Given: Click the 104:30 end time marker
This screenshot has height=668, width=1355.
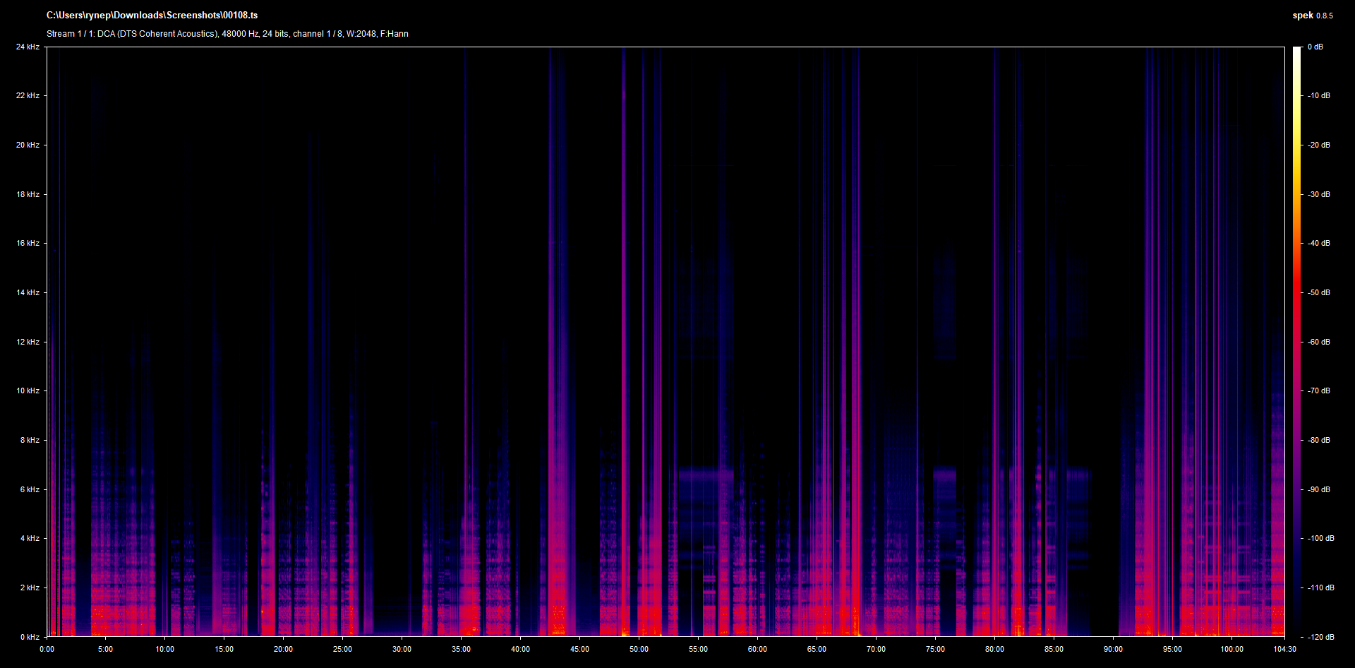Looking at the screenshot, I should click(1284, 649).
